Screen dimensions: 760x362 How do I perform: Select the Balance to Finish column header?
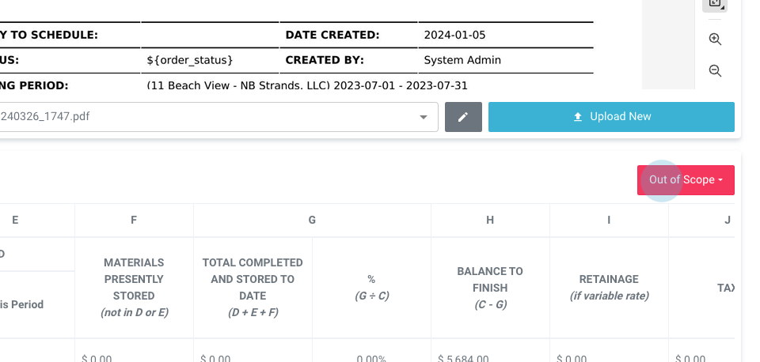[x=490, y=288]
